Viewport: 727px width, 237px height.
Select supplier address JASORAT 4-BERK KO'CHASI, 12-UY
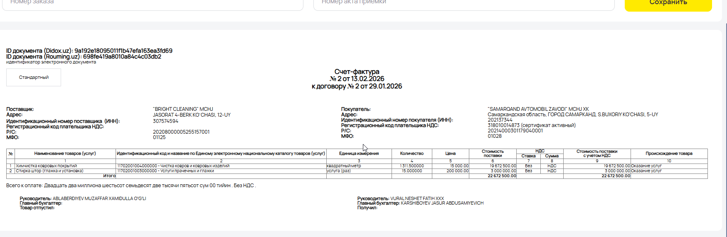tap(192, 115)
